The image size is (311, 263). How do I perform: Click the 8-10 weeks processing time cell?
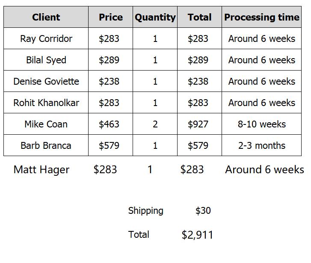click(x=261, y=124)
